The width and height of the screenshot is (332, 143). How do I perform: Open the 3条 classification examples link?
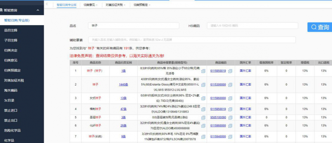point(124,117)
